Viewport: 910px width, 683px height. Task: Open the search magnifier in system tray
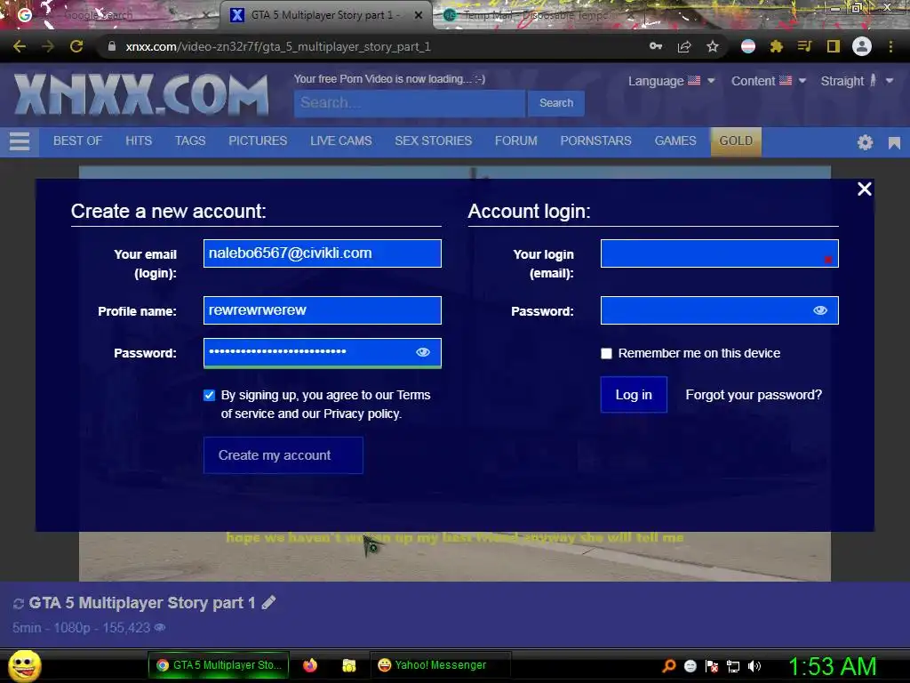click(669, 665)
